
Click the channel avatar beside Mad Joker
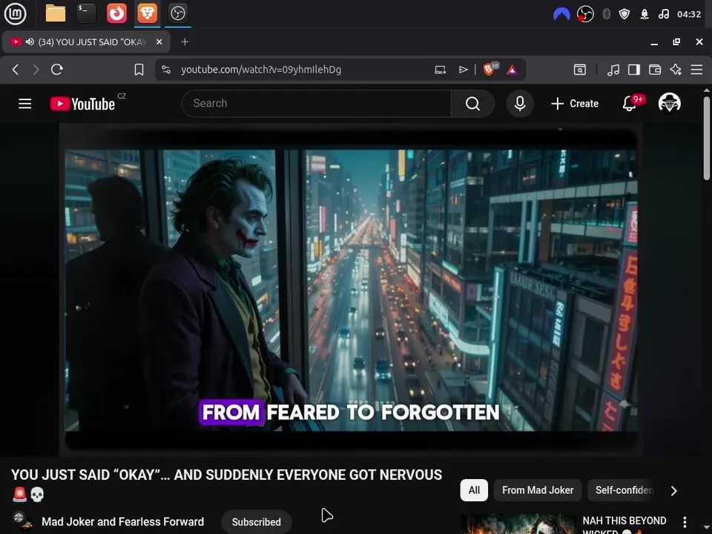click(22, 521)
